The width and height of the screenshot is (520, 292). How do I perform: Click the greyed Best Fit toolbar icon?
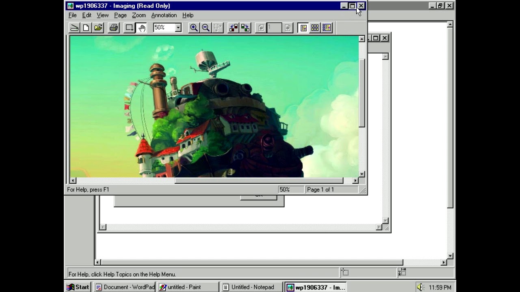click(218, 28)
